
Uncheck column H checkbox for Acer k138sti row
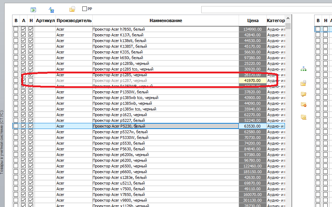[x=31, y=41]
